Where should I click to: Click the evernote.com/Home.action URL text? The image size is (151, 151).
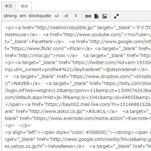(78, 118)
